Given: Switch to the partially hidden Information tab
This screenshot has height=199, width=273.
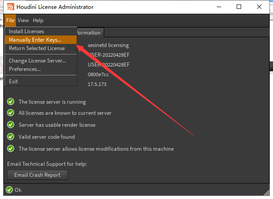Looking at the screenshot, I should pos(90,33).
